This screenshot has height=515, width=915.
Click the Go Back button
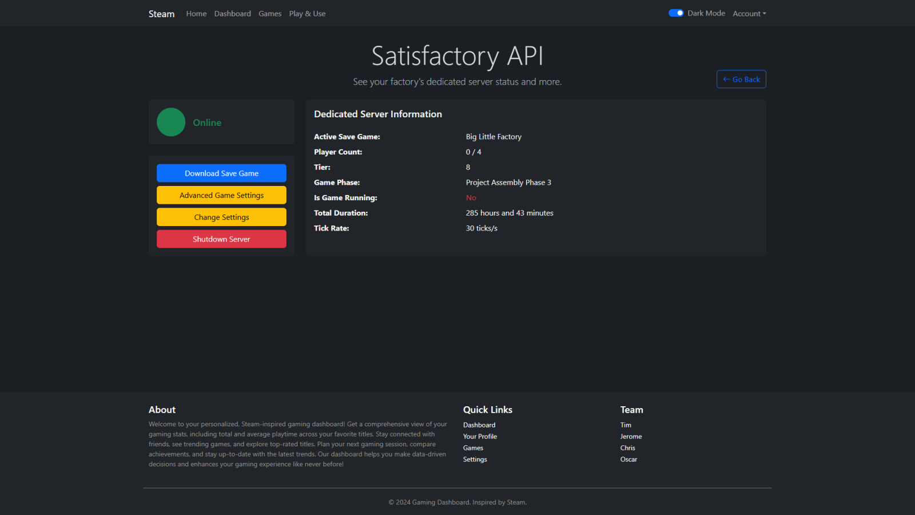741,79
